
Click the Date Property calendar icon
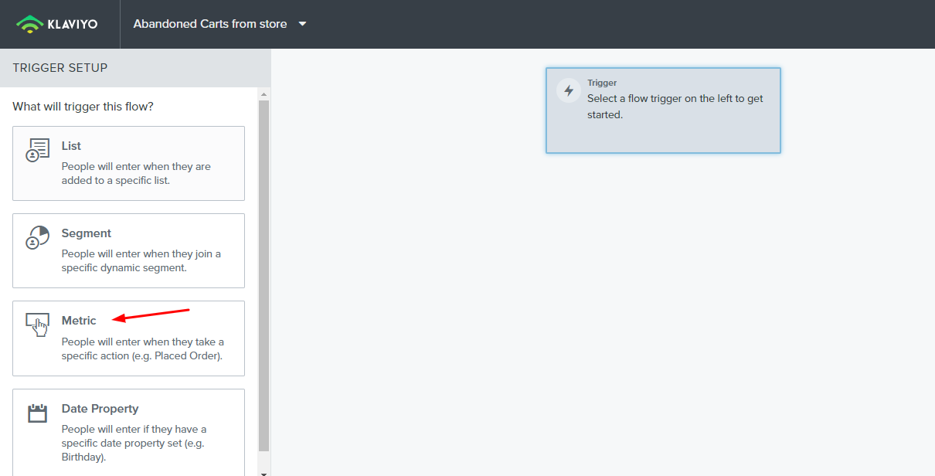37,413
